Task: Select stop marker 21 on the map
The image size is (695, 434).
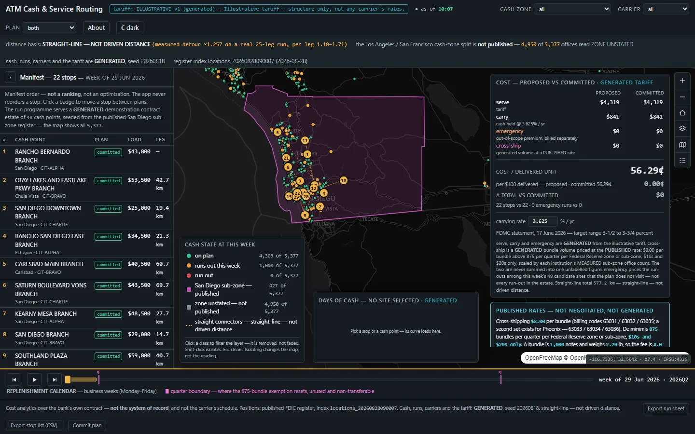Action: pyautogui.click(x=286, y=158)
